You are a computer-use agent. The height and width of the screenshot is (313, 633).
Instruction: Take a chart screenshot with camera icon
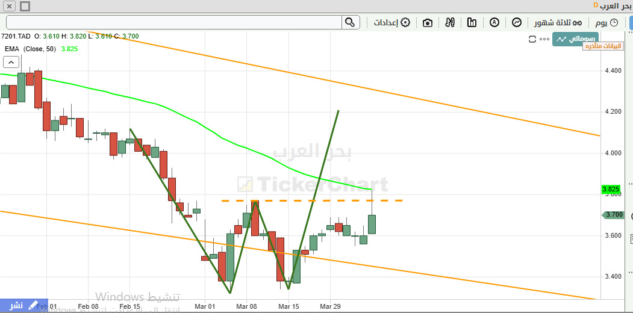[428, 22]
